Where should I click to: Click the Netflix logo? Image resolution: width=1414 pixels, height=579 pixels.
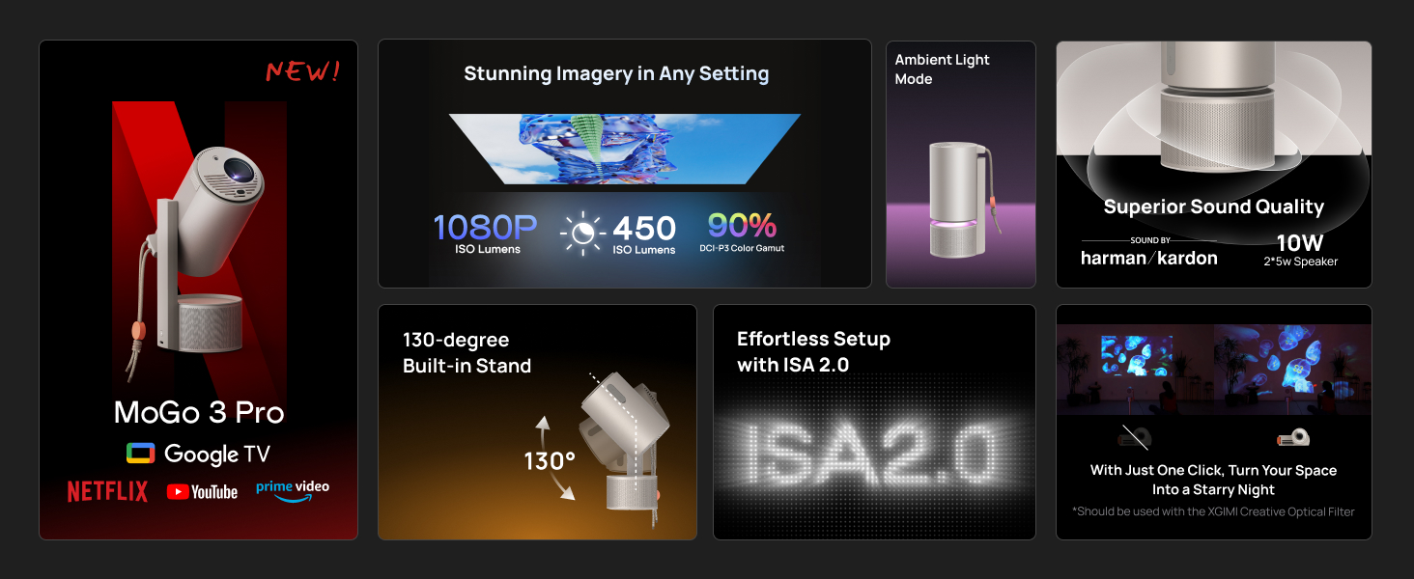pos(107,492)
